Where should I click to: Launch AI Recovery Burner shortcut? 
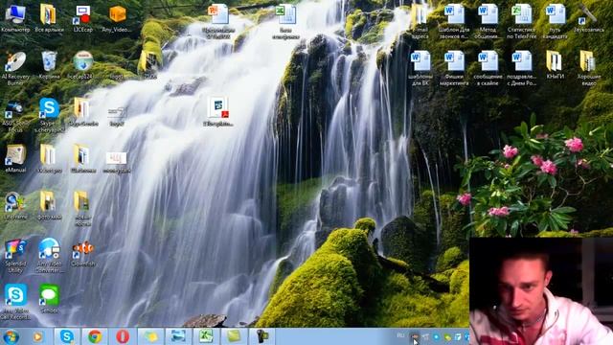[x=15, y=68]
